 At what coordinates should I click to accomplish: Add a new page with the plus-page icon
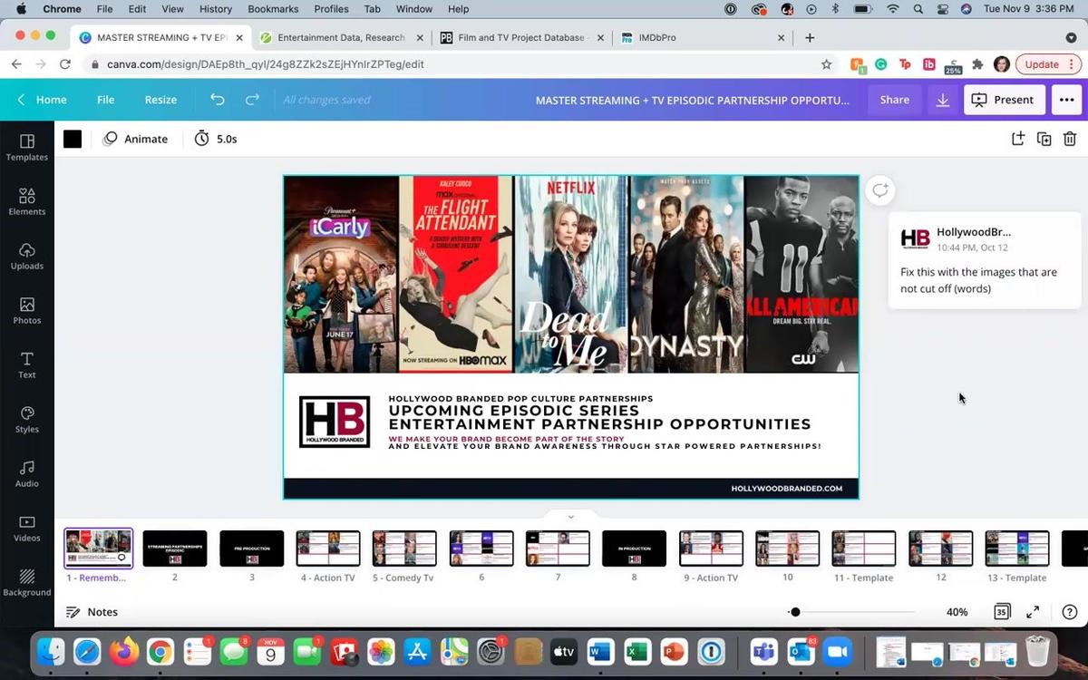tap(1018, 139)
